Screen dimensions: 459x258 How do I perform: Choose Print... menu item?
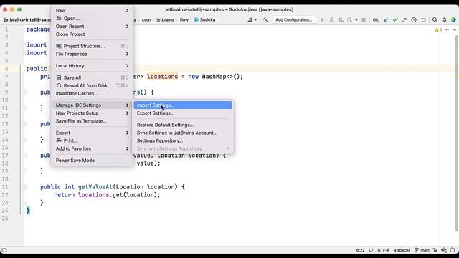point(93,140)
